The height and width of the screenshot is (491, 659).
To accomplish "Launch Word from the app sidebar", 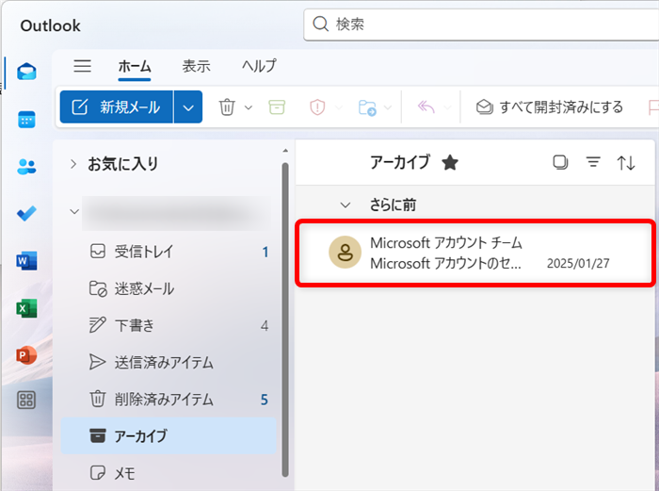I will point(26,261).
